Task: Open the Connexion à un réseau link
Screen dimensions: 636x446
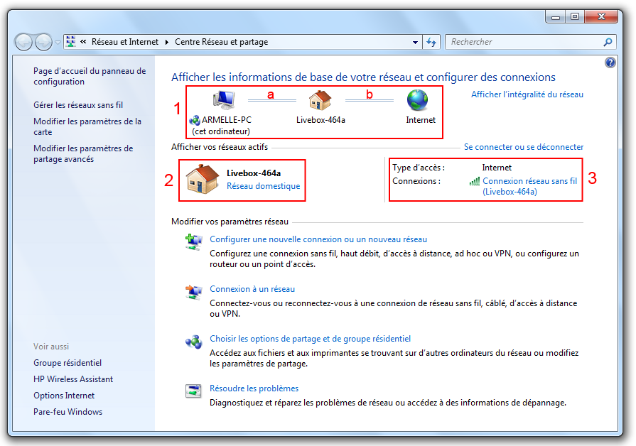Action: tap(252, 289)
